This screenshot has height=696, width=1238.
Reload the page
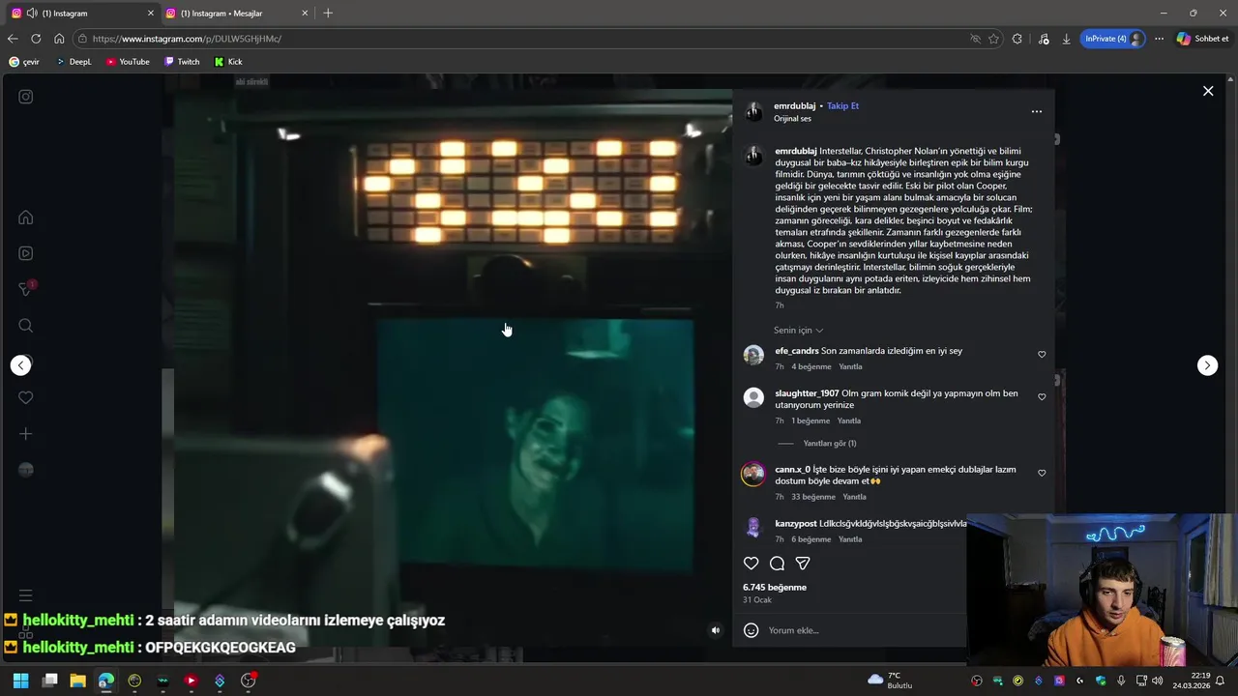pyautogui.click(x=36, y=39)
